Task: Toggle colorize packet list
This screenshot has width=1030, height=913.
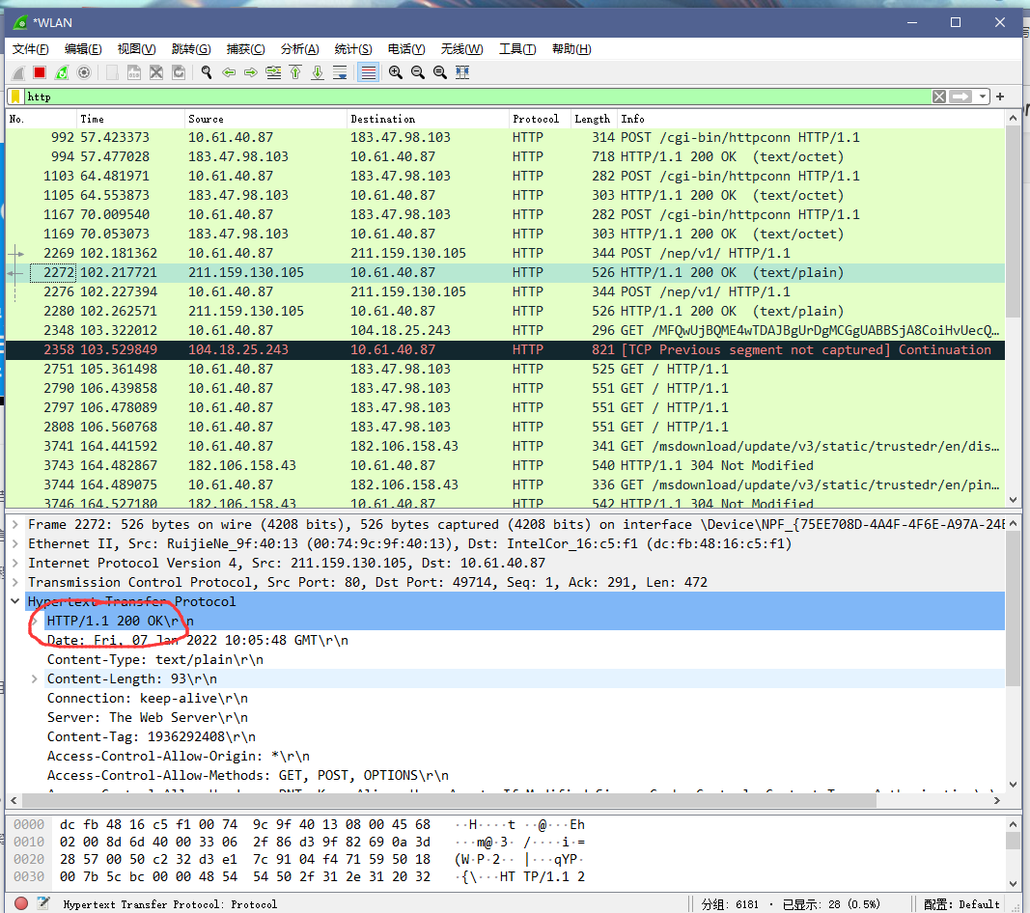Action: [x=368, y=71]
